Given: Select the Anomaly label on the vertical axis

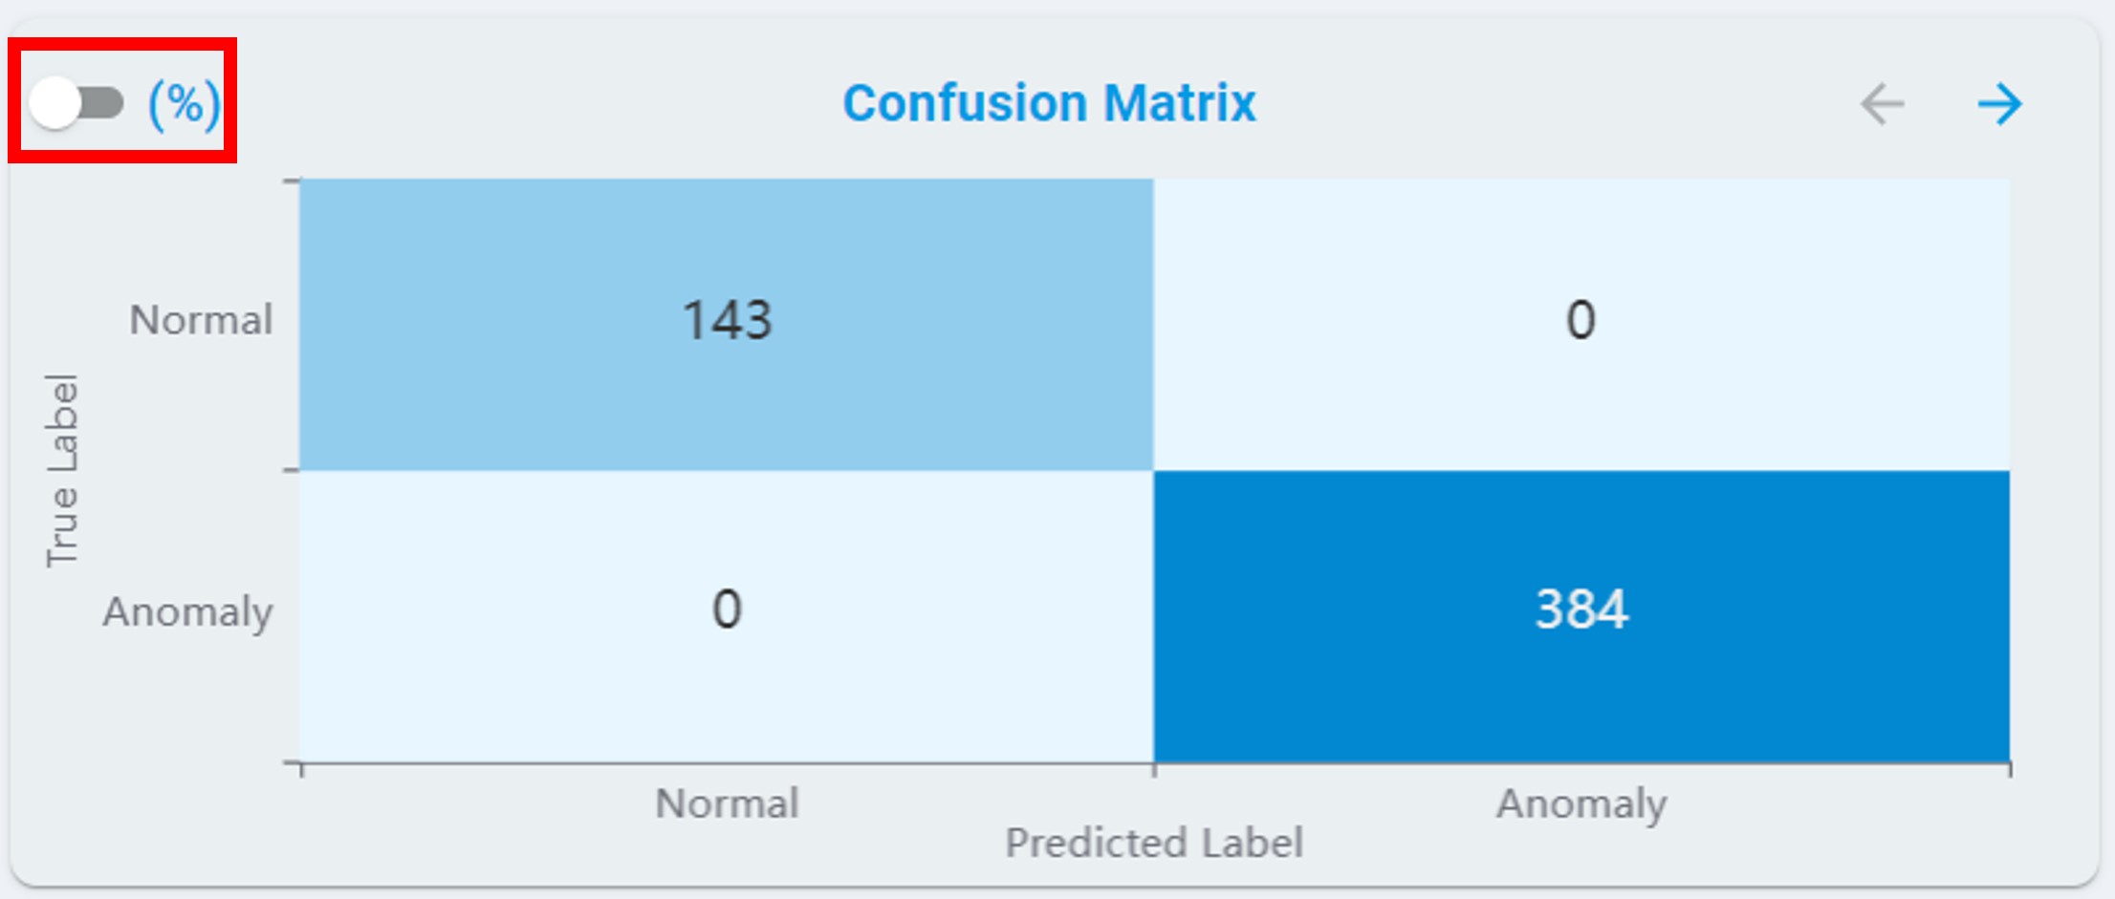Looking at the screenshot, I should (187, 611).
